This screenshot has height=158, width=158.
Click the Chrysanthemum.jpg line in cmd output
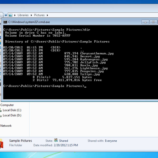pyautogui.click(x=58, y=53)
